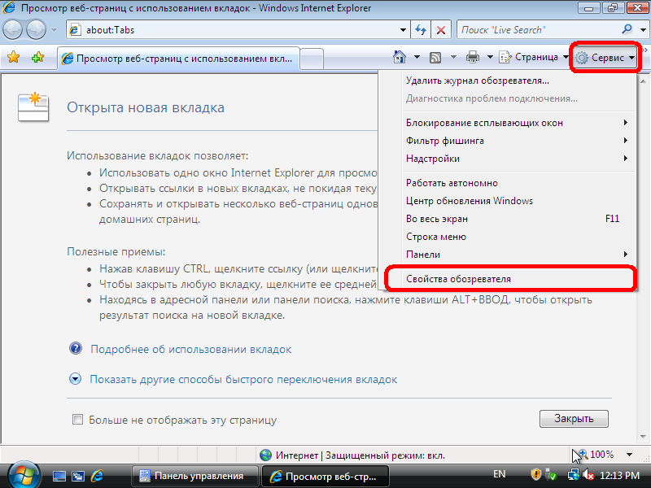Open the Страница menu
This screenshot has height=488, width=651.
click(533, 57)
